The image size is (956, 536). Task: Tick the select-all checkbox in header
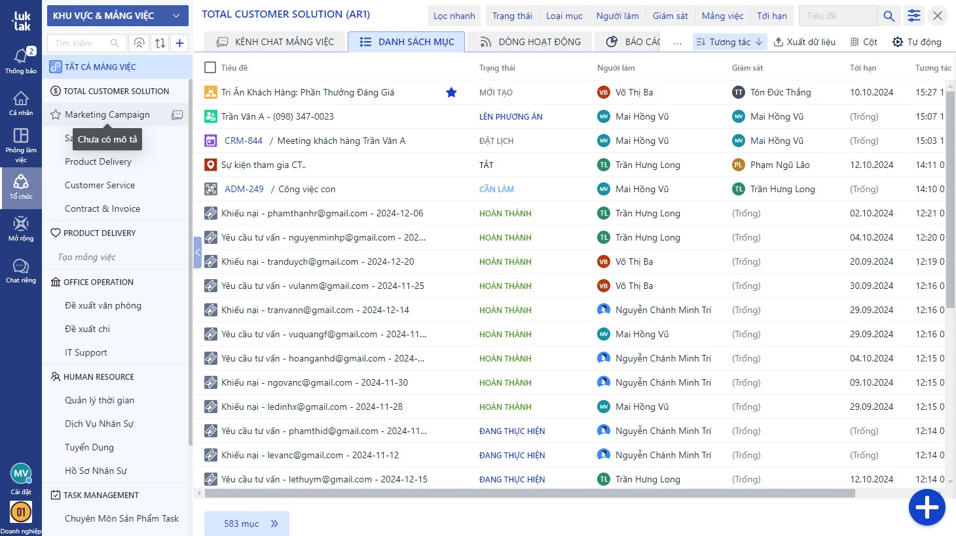pyautogui.click(x=210, y=67)
